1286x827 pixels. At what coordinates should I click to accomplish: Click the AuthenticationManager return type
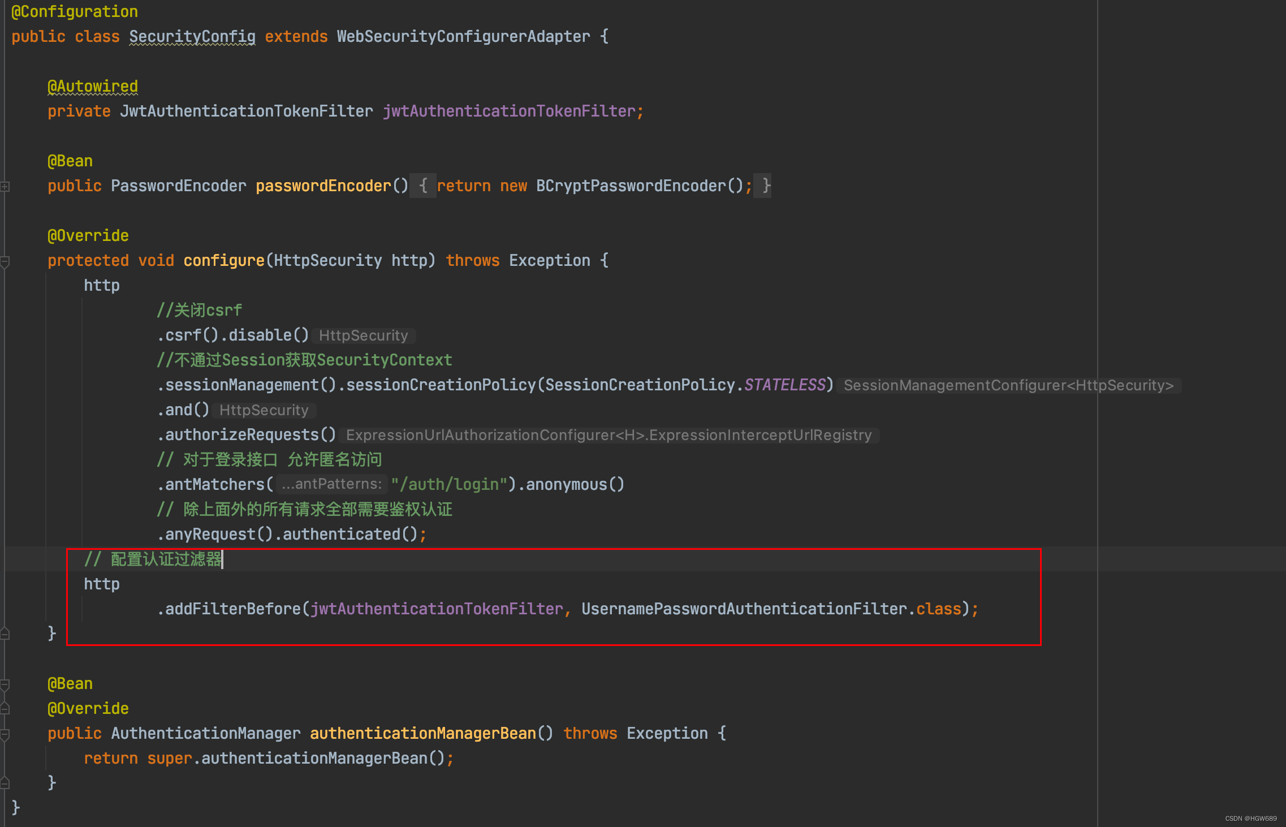point(206,733)
